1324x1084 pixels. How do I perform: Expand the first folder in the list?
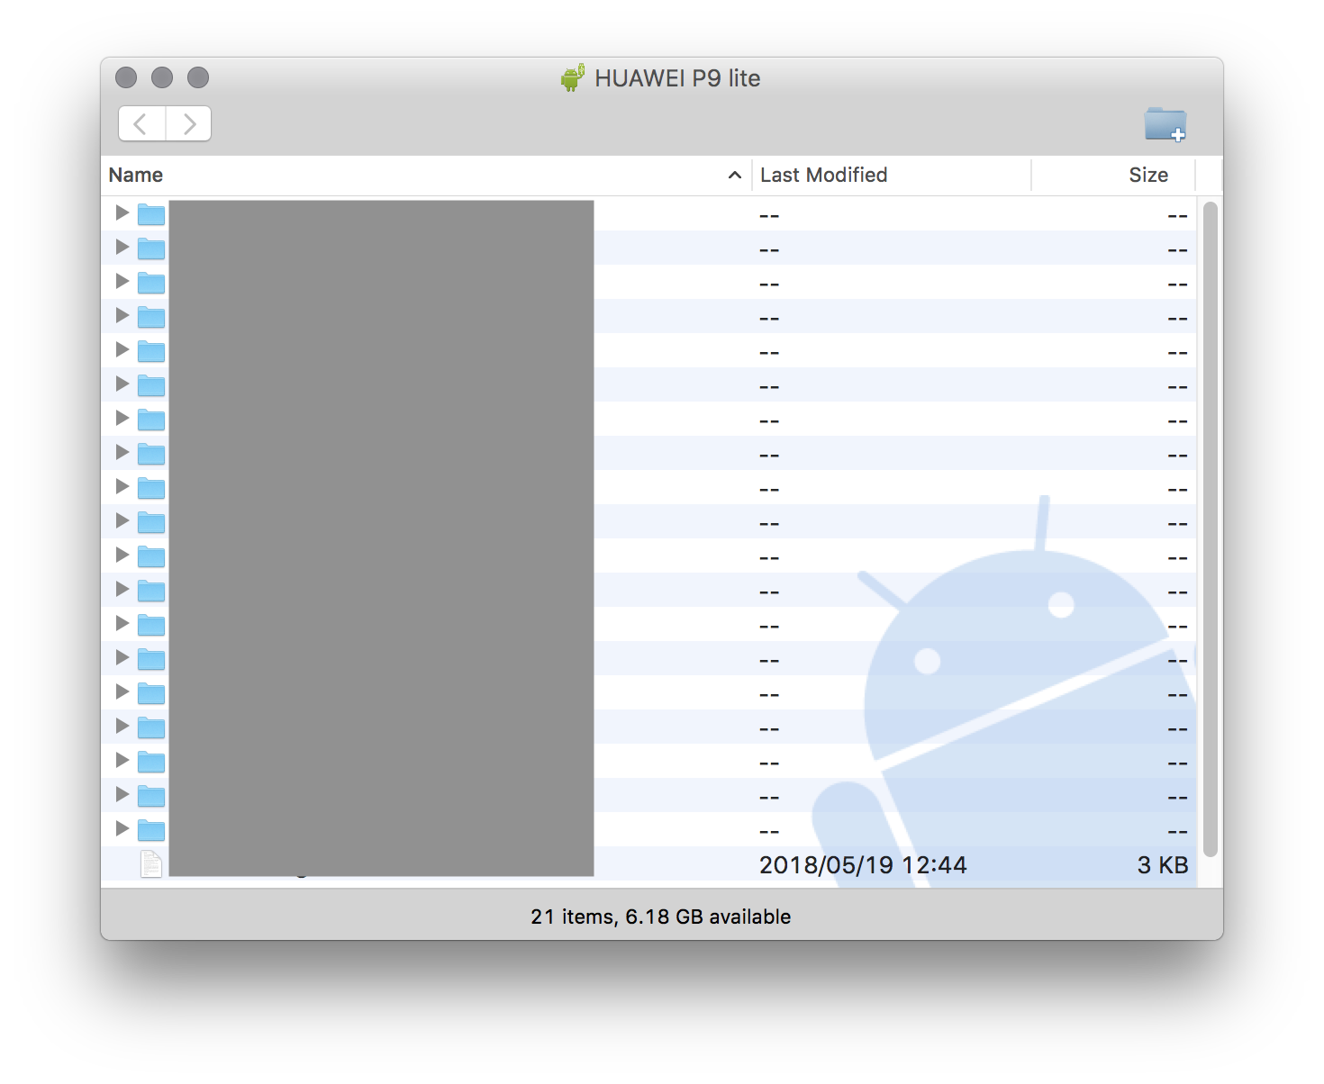(x=122, y=212)
